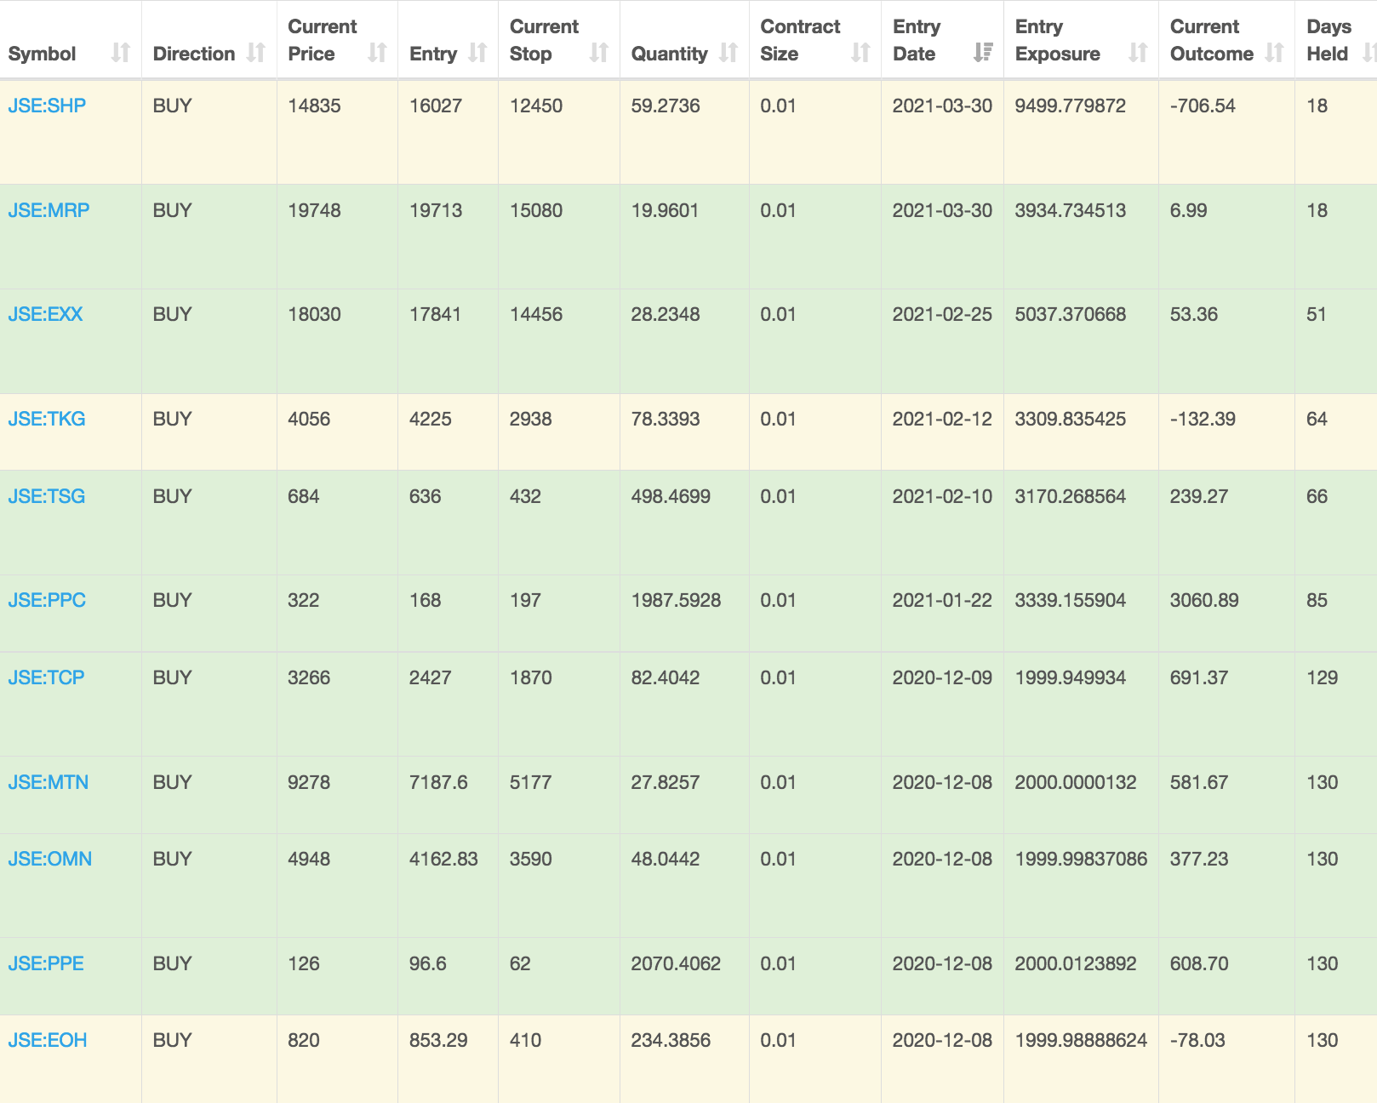Screen dimensions: 1377x1103
Task: Select current price 14835 cell
Action: point(314,106)
